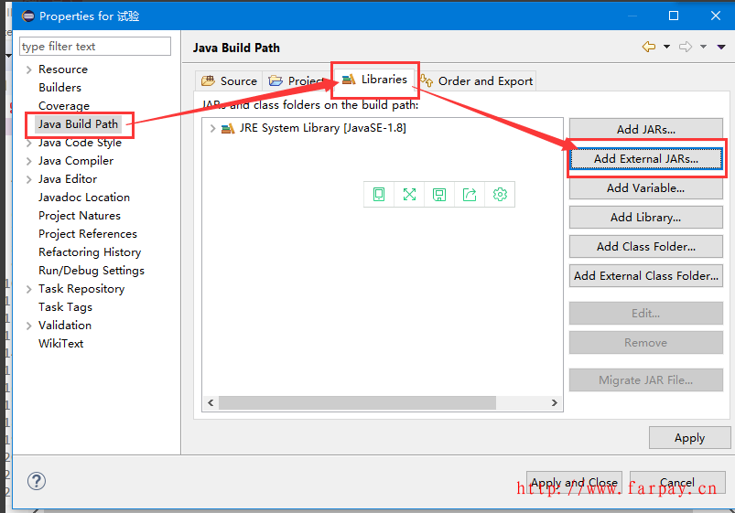
Task: Click the JRE System Library icon
Action: coord(228,128)
